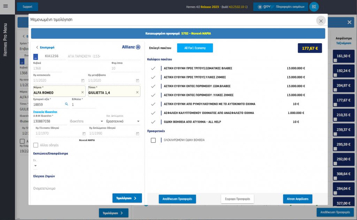Image resolution: width=357 pixels, height=220 pixels.
Task: Tick the ΟΛΟΚΛΗΡΩΜΕΝΗ ΟΔΙΚΗ ΒΟΗΘΕΙΑ checkbox
Action: [x=153, y=140]
